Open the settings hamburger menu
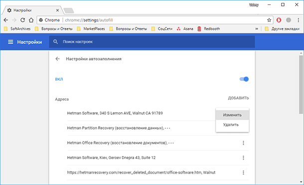The width and height of the screenshot is (304, 185). click(x=10, y=42)
